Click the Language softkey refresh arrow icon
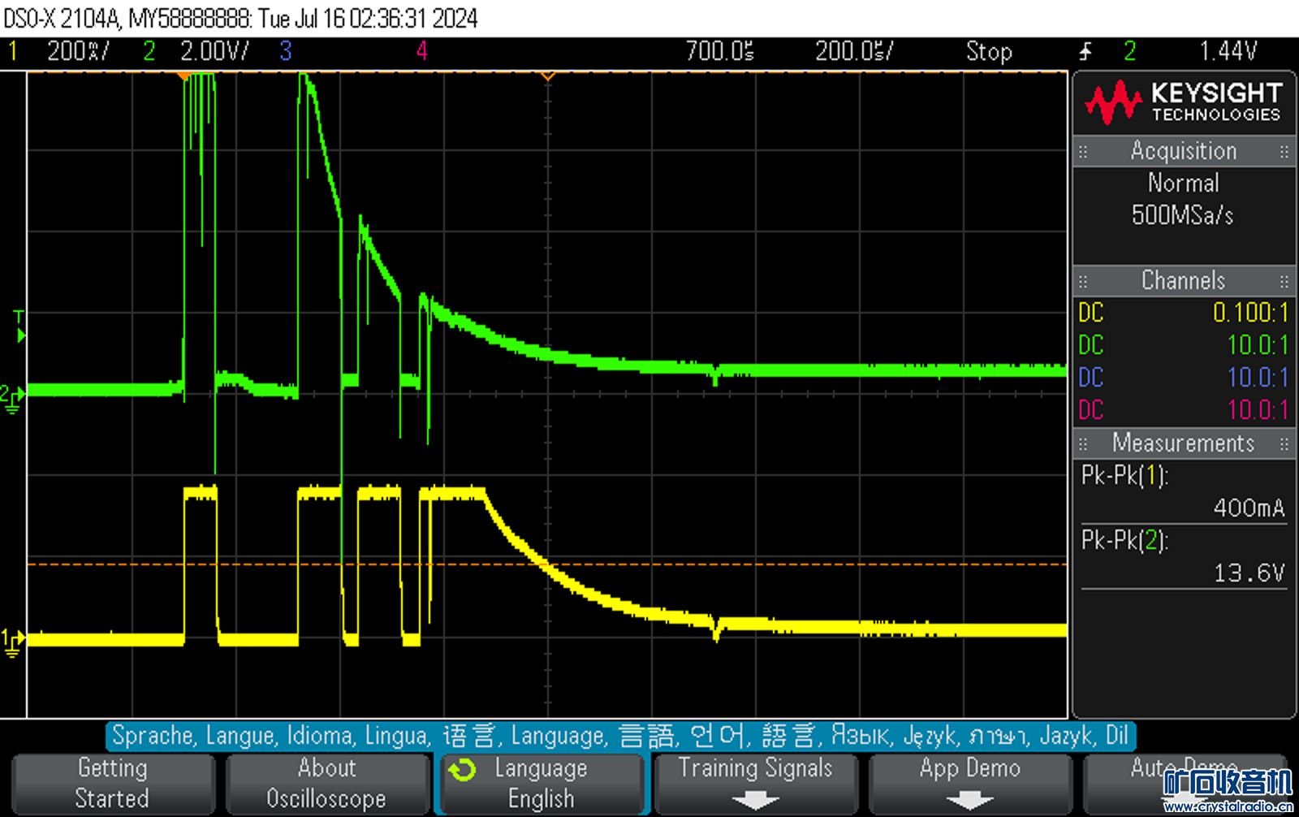Image resolution: width=1299 pixels, height=817 pixels. [463, 769]
